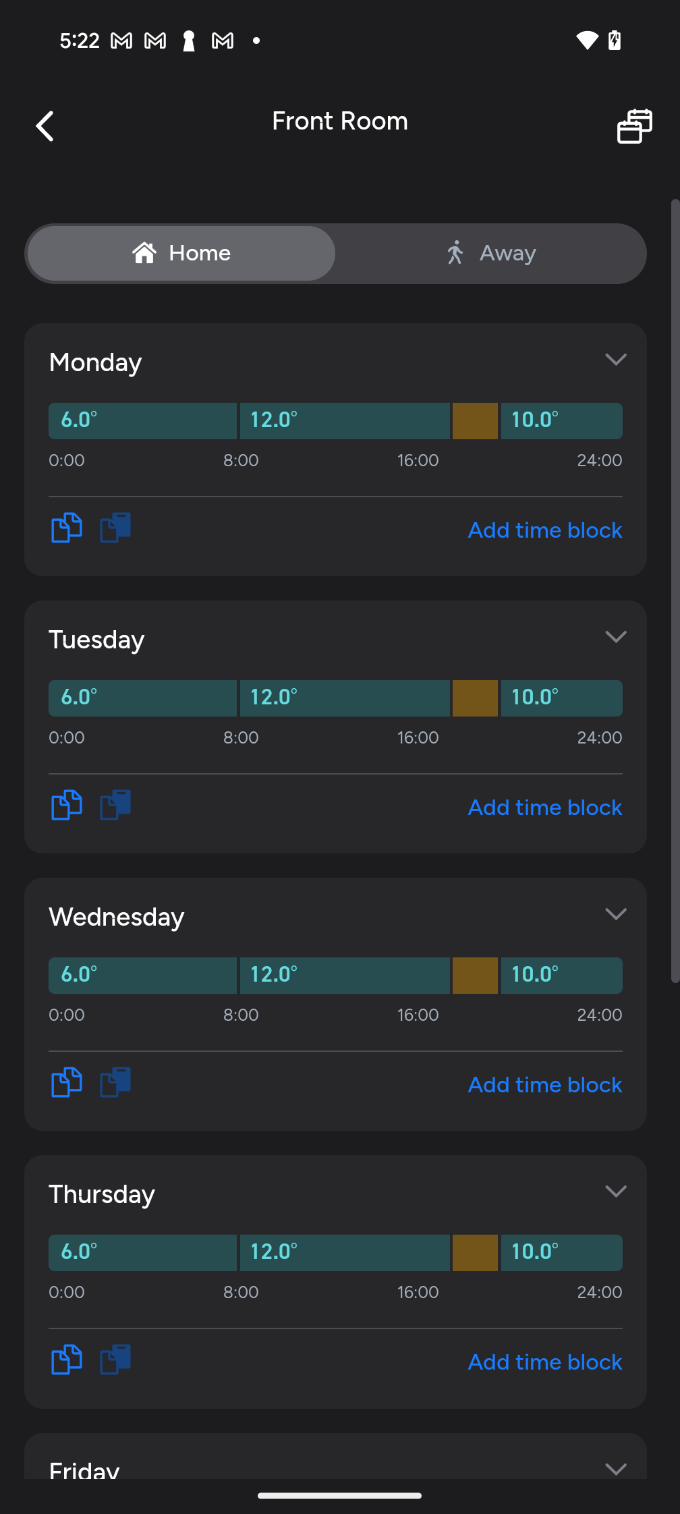Expand the Tuesday schedule card

pyautogui.click(x=615, y=637)
